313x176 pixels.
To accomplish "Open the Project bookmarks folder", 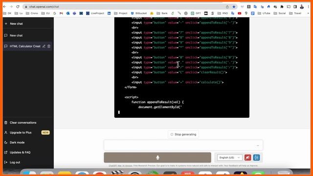I will (121, 13).
